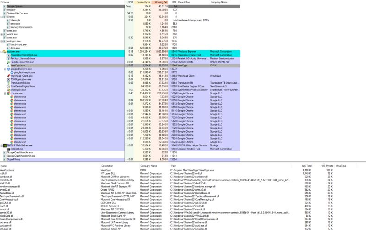
Task: Collapse the NVIDIA Web Helper.exe node
Action: 2,145
